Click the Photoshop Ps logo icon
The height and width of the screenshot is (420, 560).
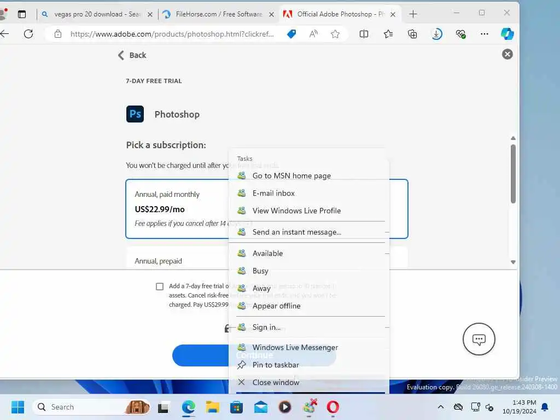[135, 114]
